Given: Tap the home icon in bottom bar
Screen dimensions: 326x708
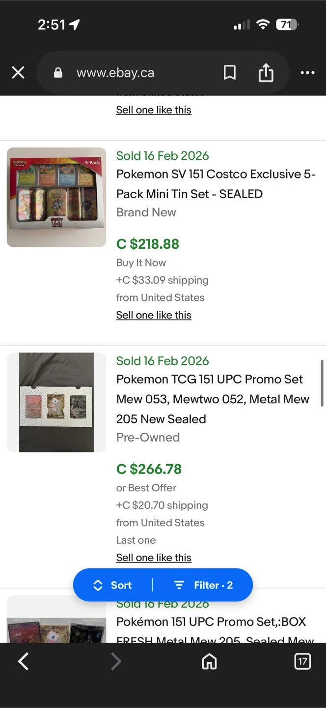Looking at the screenshot, I should pyautogui.click(x=209, y=662).
